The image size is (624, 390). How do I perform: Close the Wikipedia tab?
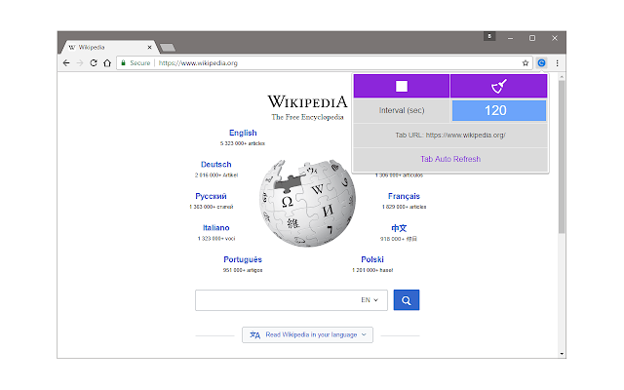[149, 47]
